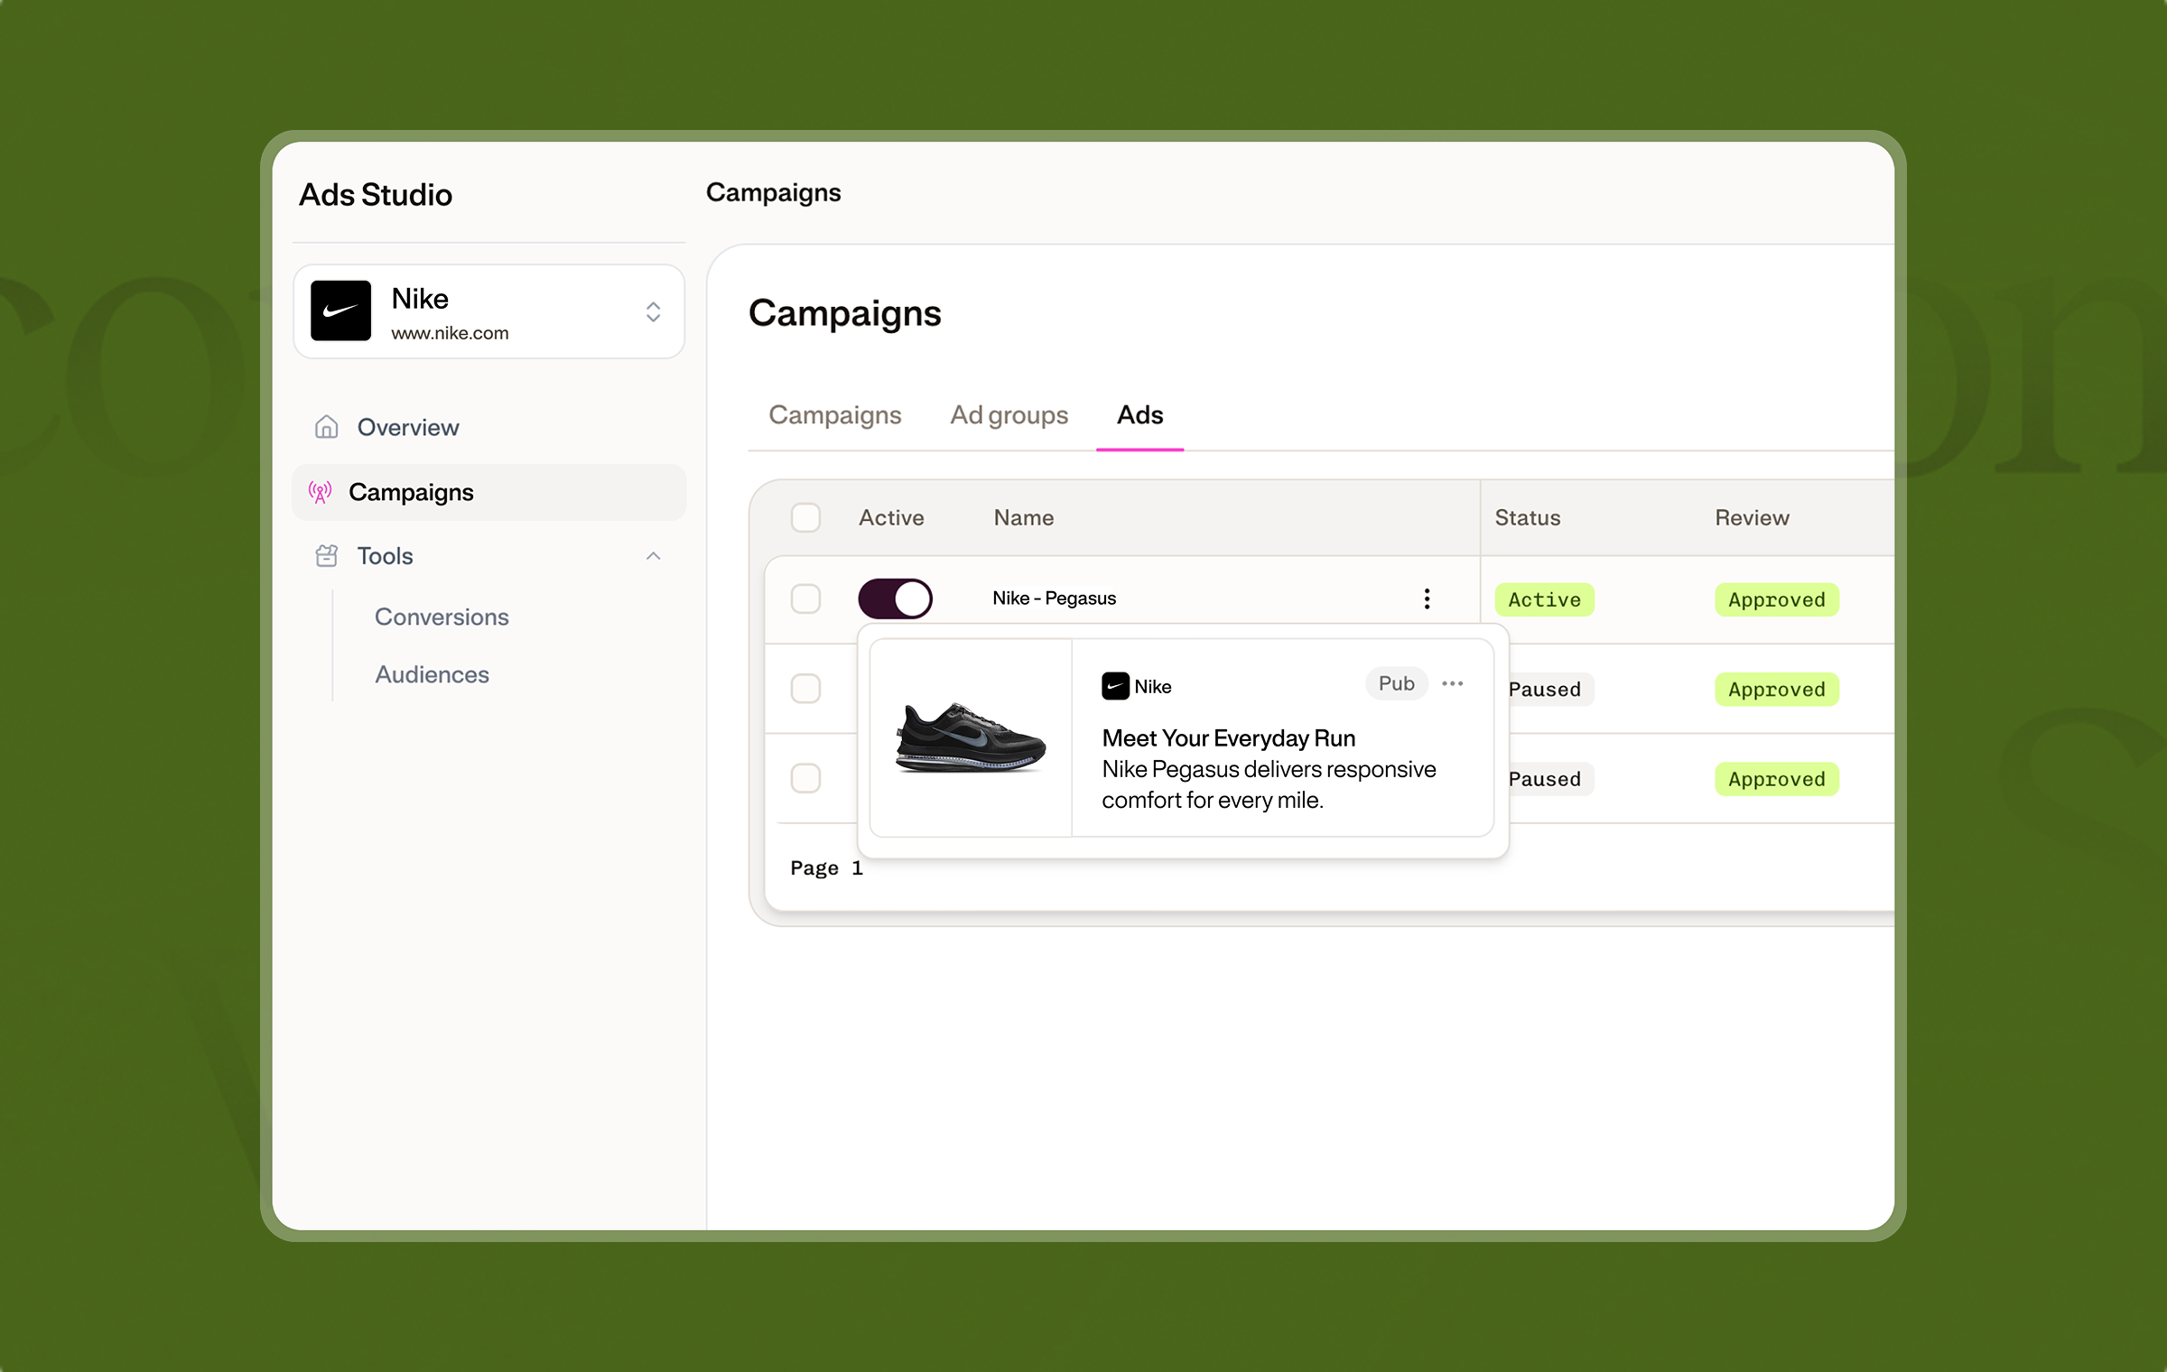Image resolution: width=2167 pixels, height=1372 pixels.
Task: Click the Nike swoosh logo in account selector
Action: 340,311
